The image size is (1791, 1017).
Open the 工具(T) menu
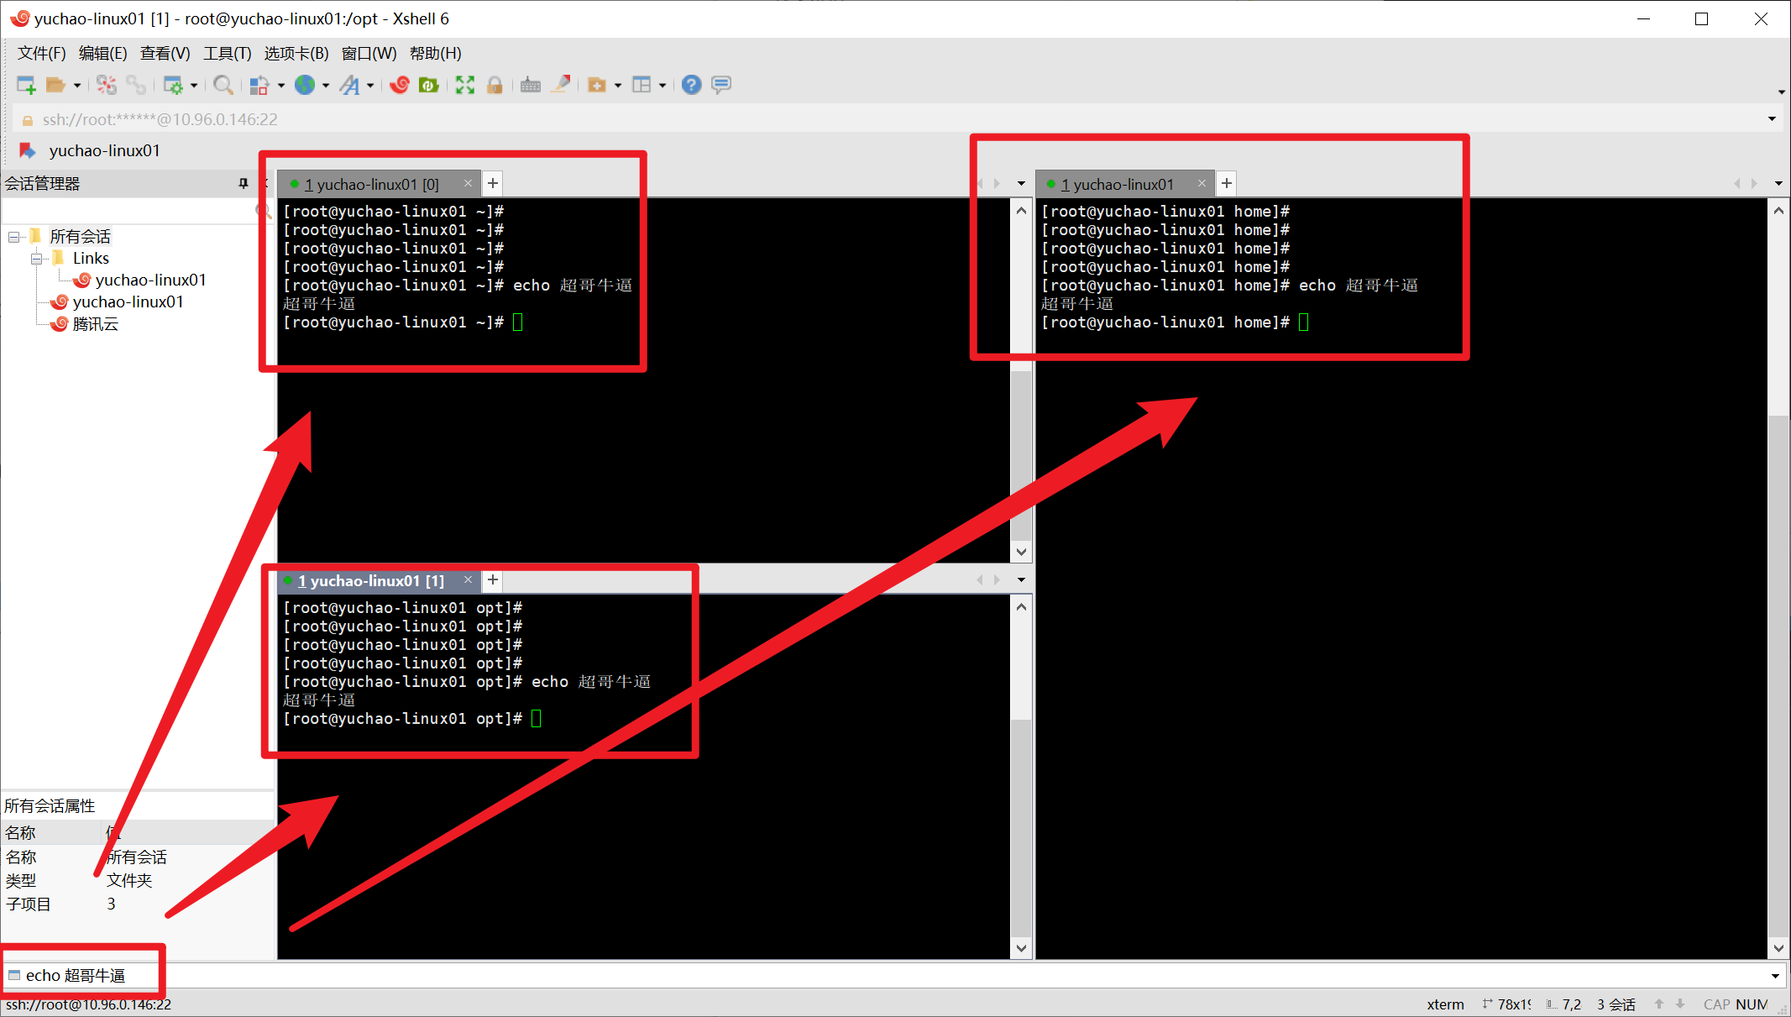point(227,54)
